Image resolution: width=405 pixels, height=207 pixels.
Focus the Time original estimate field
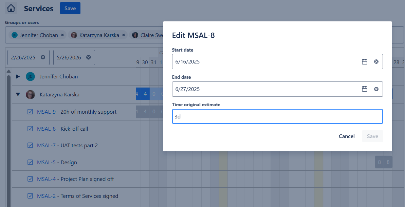tap(277, 116)
